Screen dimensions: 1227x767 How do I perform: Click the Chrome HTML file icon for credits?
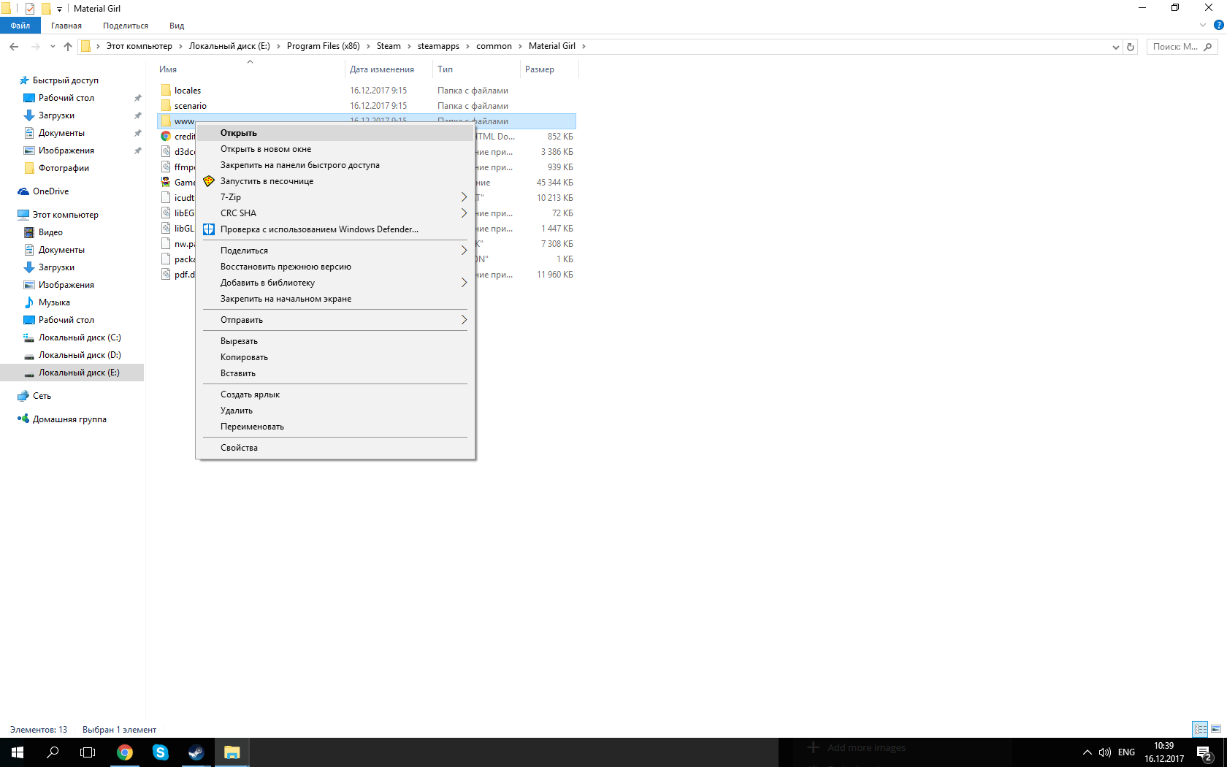pyautogui.click(x=166, y=137)
